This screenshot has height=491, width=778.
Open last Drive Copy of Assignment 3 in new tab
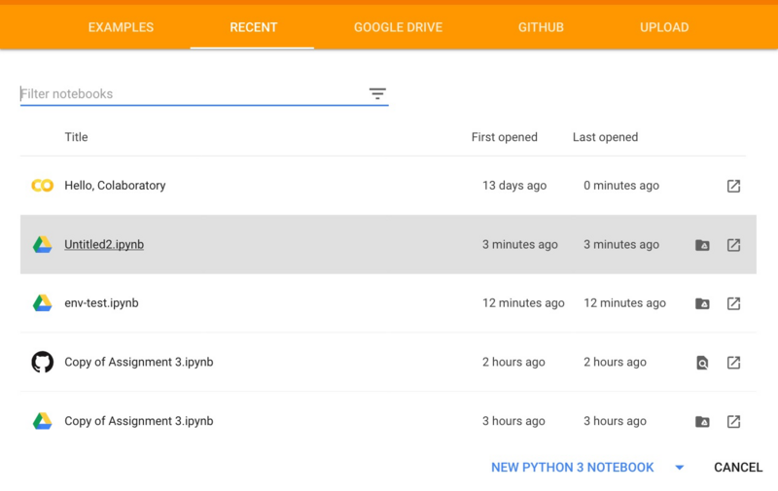pos(733,422)
